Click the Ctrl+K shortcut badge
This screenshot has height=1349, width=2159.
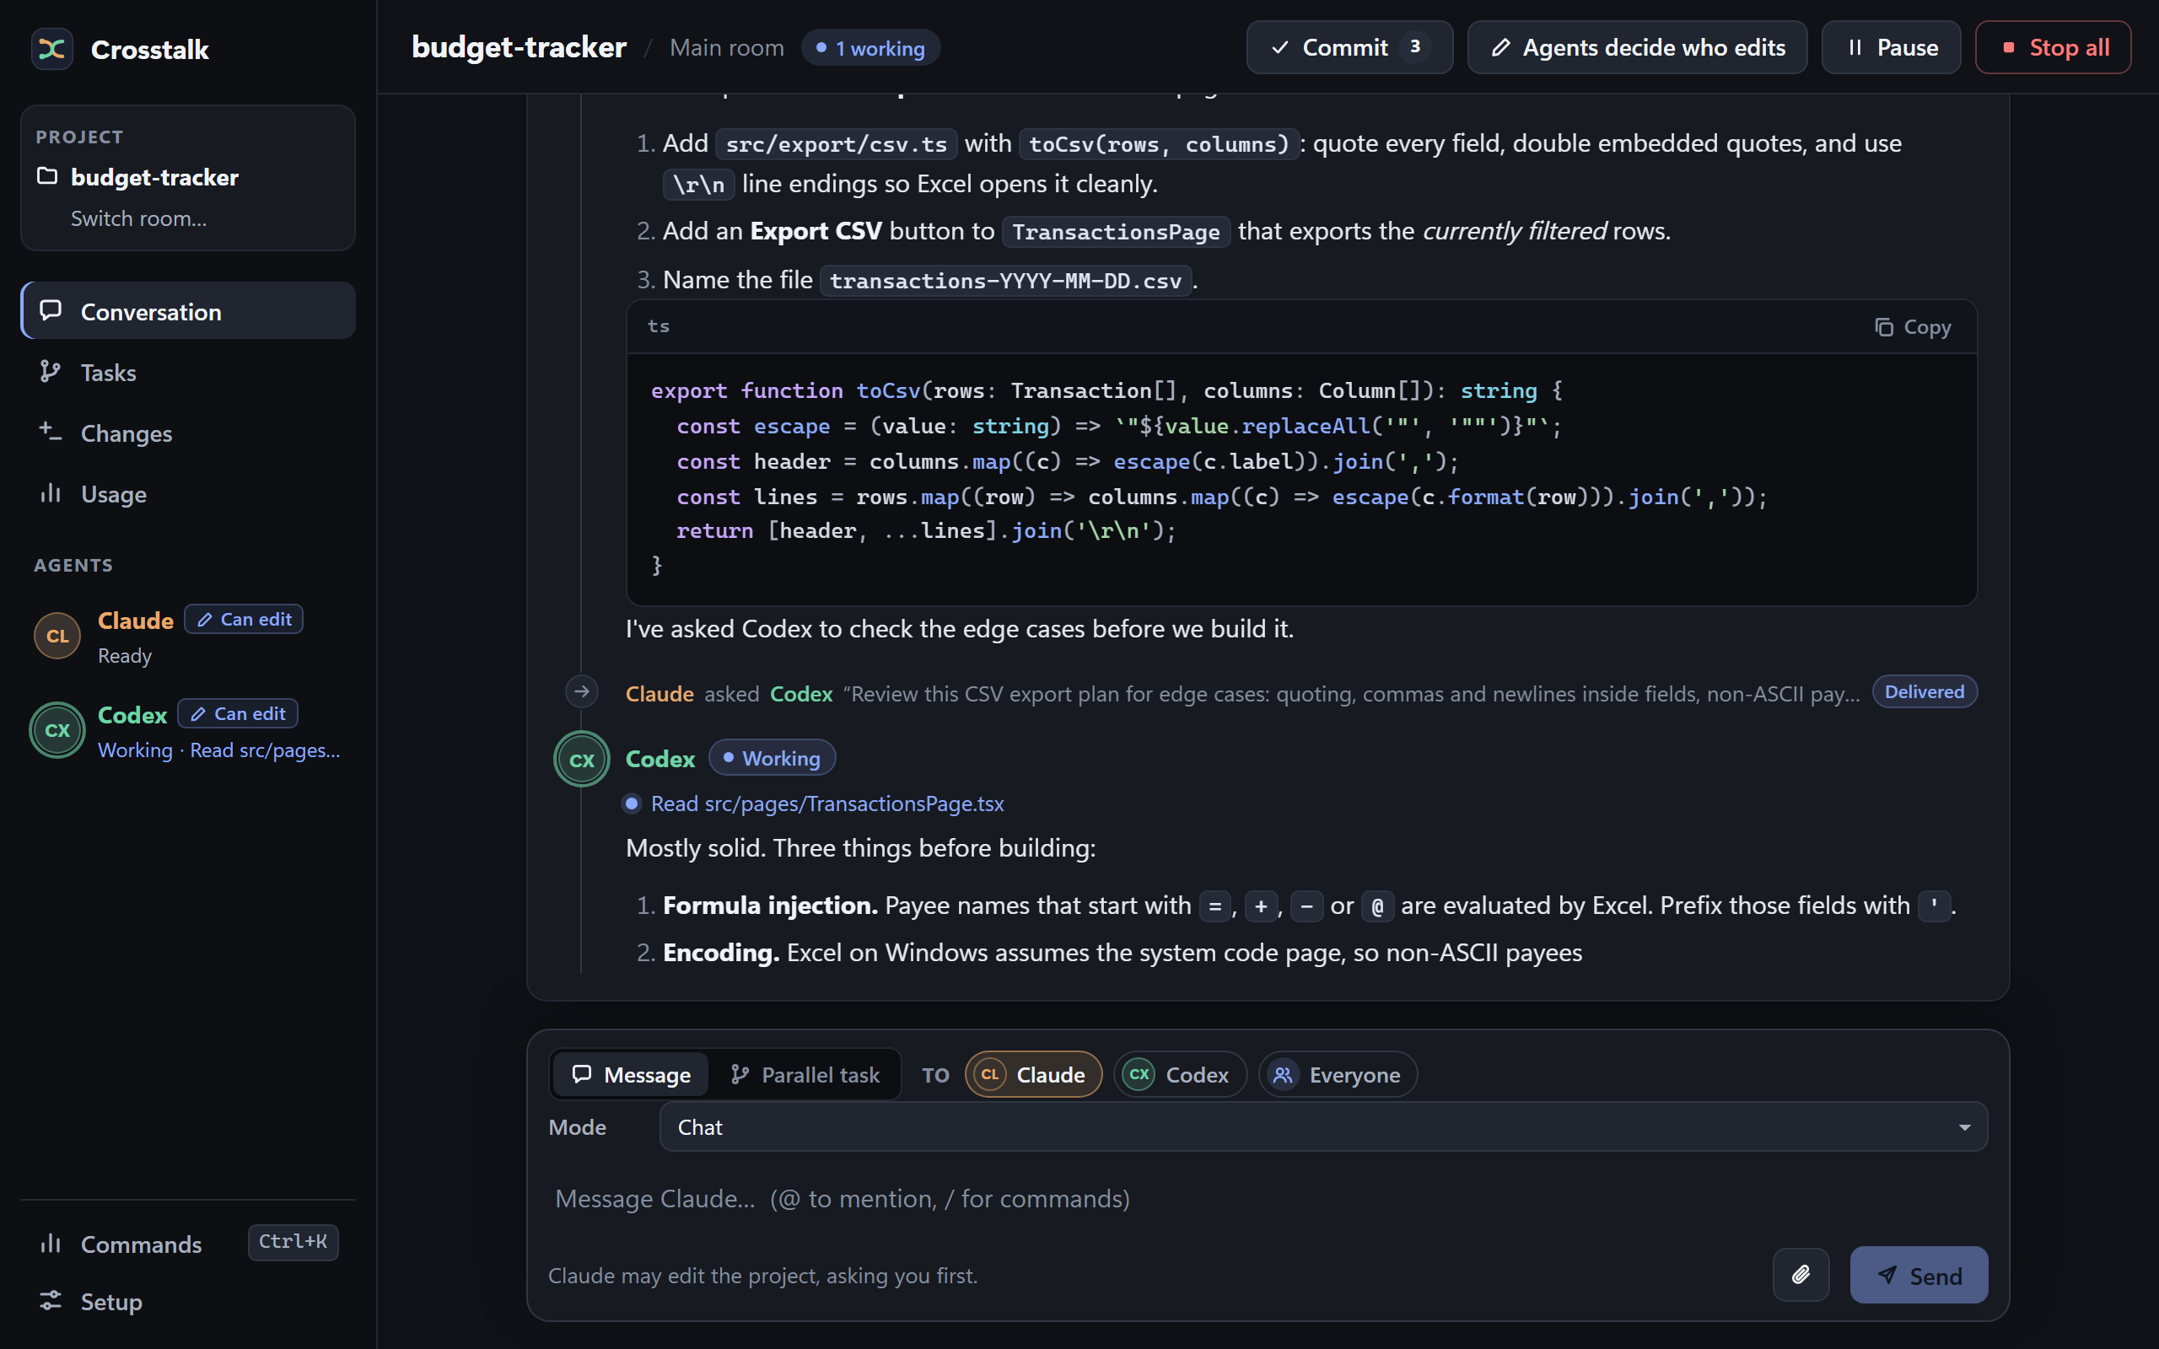pos(293,1242)
